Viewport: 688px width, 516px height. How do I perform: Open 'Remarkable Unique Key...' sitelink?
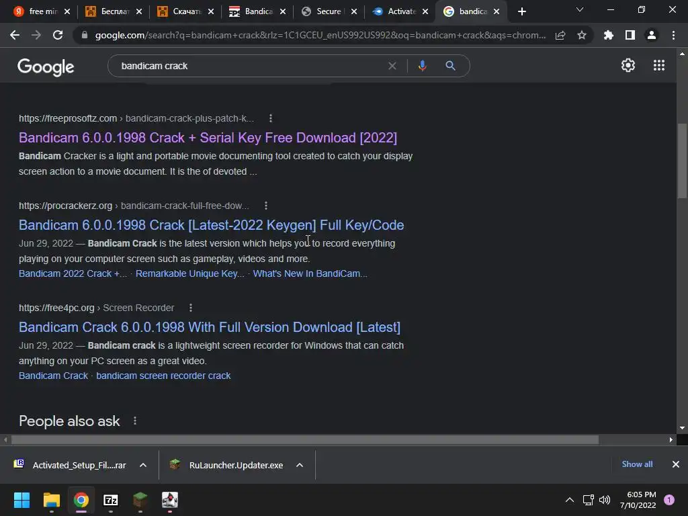190,274
